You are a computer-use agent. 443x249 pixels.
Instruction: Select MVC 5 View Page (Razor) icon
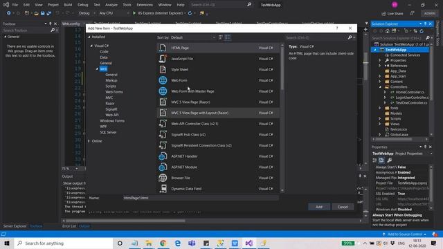[x=163, y=102]
